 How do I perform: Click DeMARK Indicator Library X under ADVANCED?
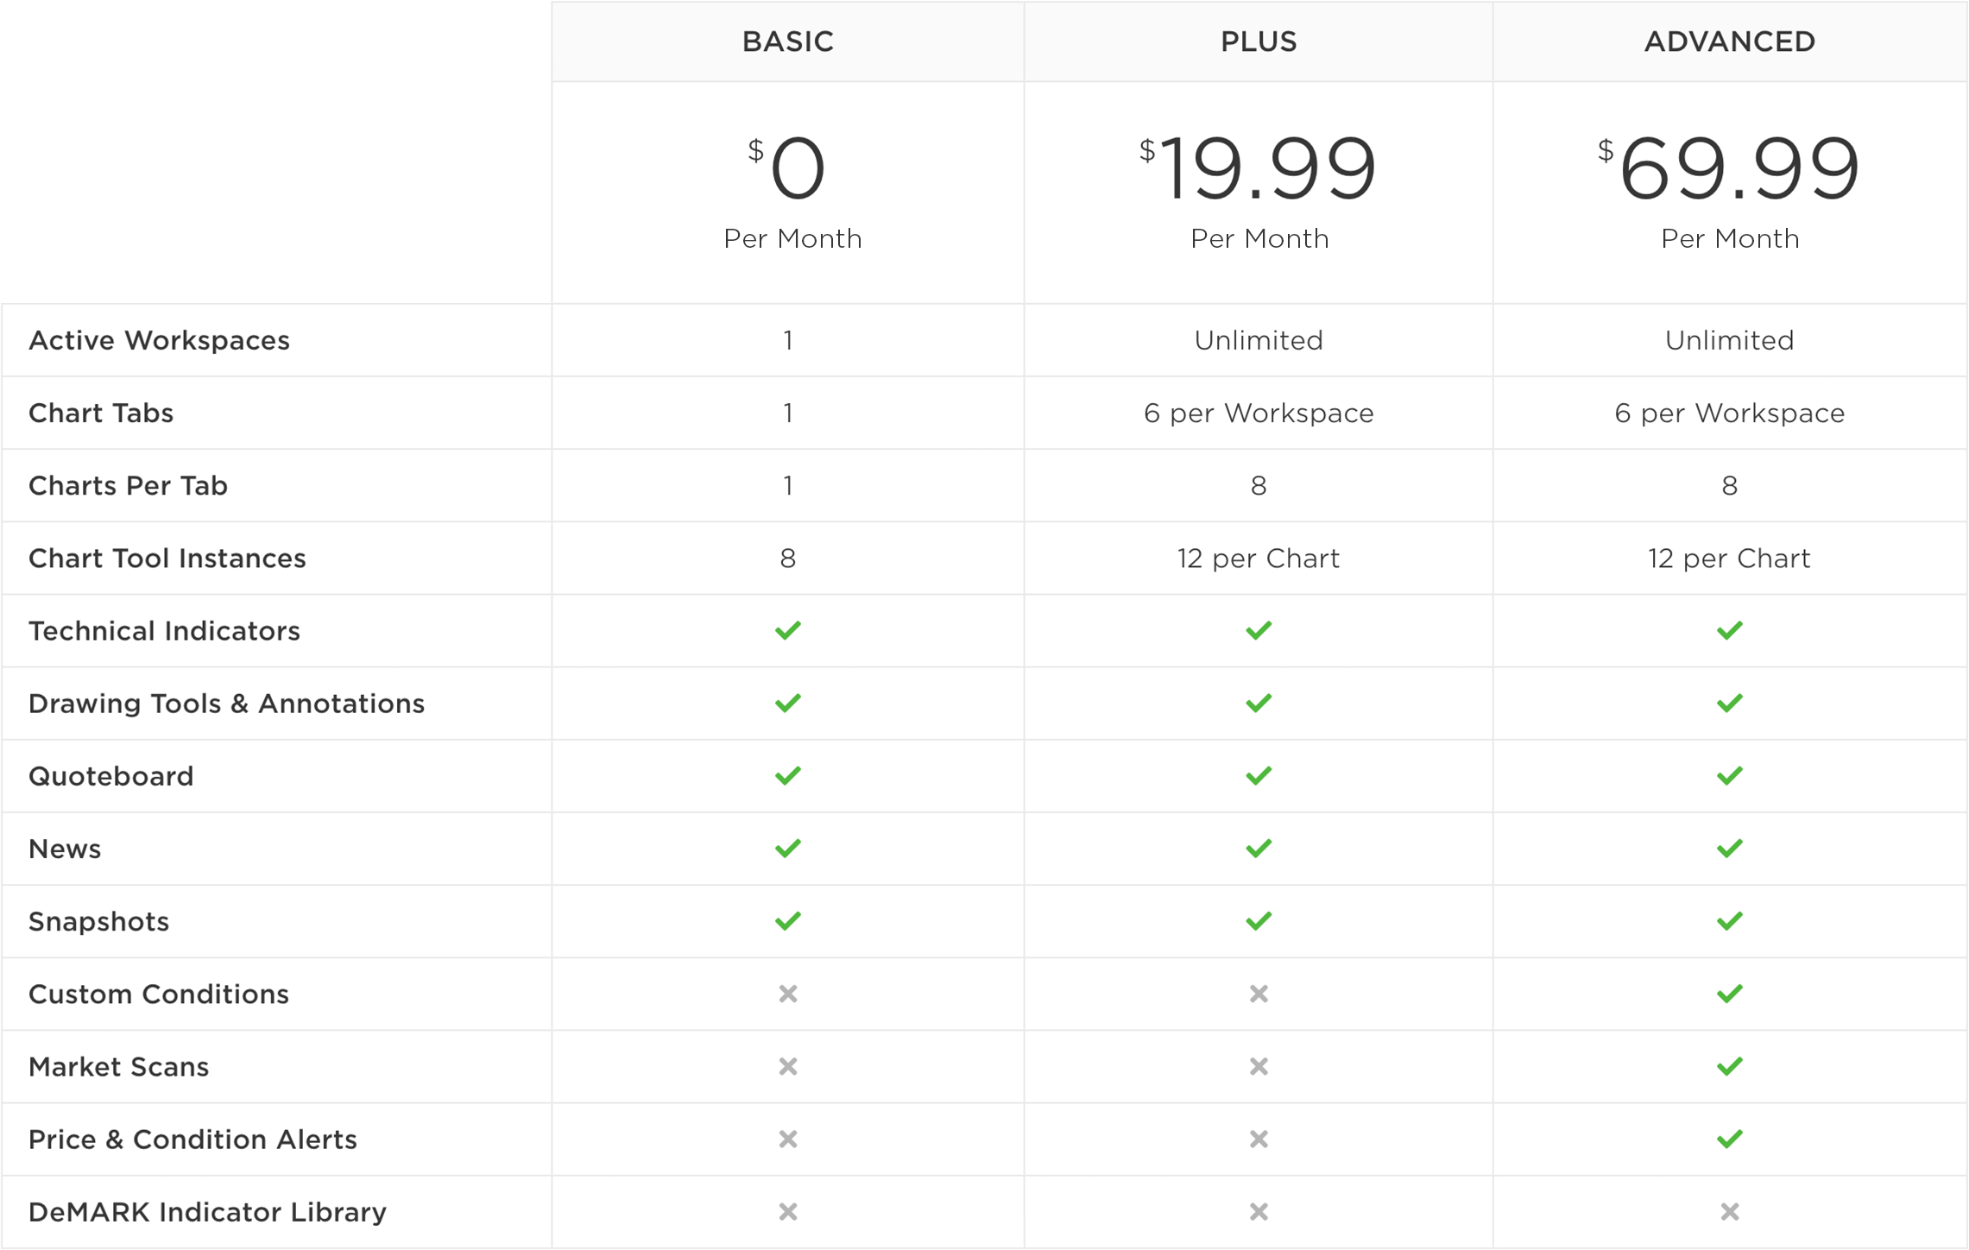[1729, 1211]
